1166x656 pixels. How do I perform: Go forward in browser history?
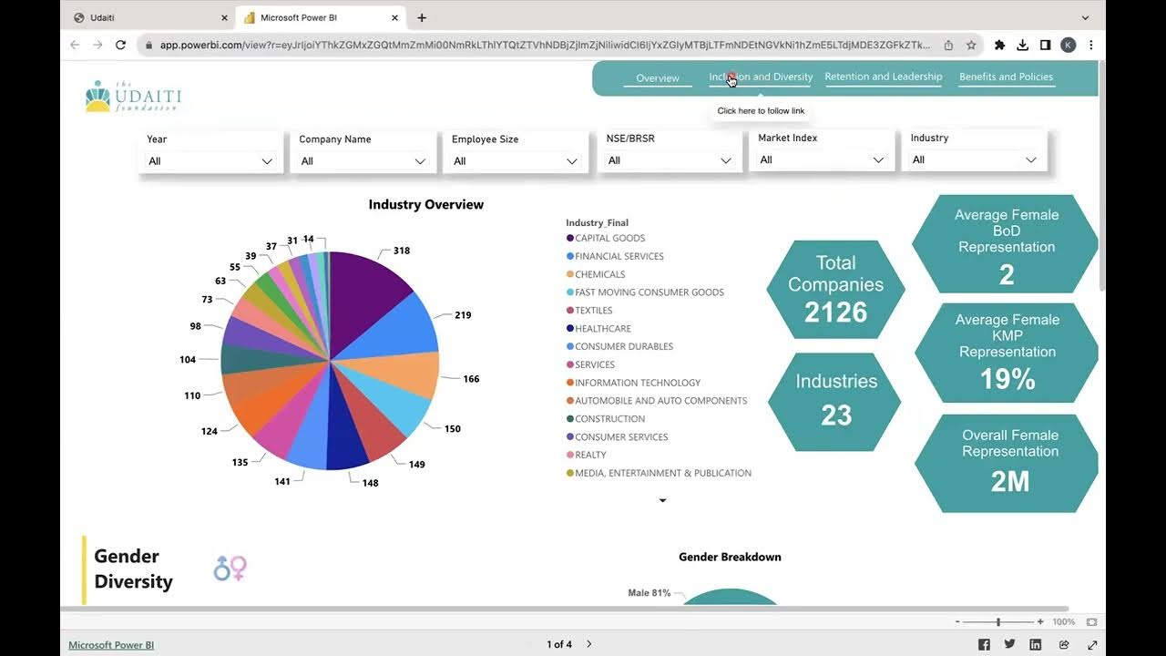[97, 45]
